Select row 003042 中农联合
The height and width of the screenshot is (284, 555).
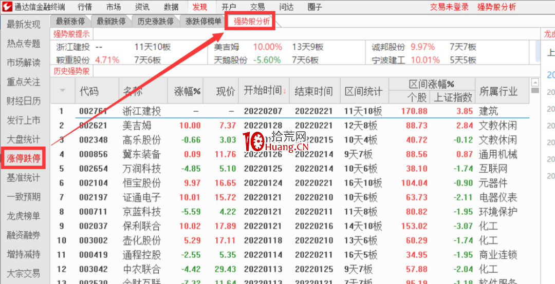coord(290,269)
